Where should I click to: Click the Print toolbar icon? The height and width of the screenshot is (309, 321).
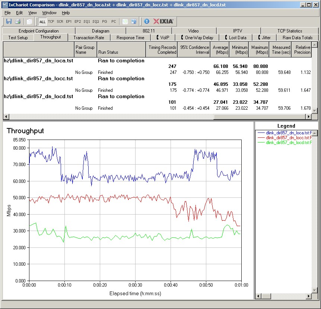(18, 21)
